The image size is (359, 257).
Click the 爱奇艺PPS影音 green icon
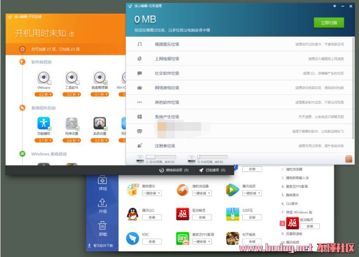(x=182, y=238)
